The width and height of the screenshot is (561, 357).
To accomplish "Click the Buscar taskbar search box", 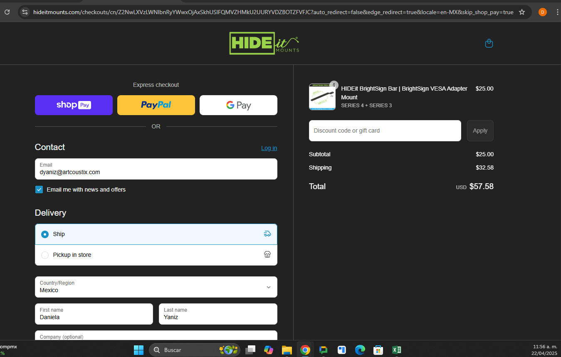I will coord(195,350).
